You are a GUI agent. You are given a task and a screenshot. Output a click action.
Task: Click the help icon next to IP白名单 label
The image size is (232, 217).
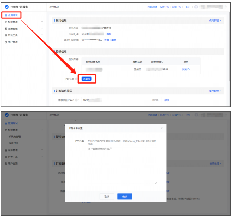pos(76,79)
